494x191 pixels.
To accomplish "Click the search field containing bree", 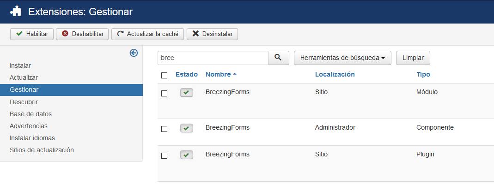I will 213,58.
